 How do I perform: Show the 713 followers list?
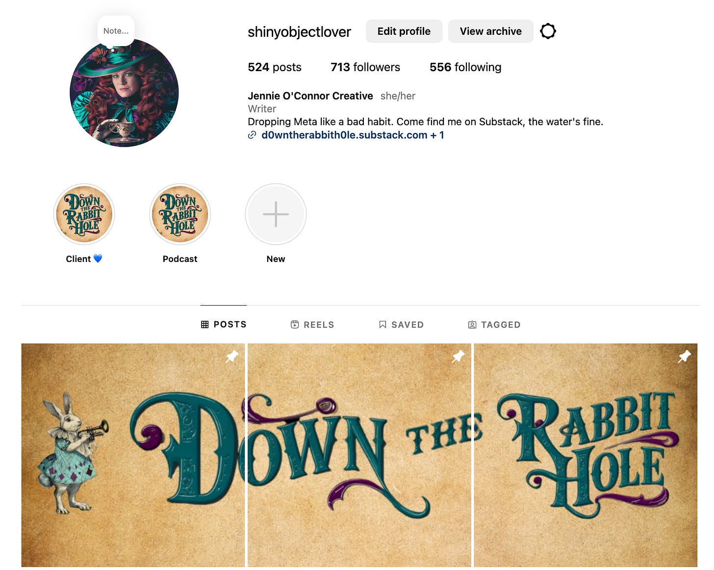click(365, 67)
